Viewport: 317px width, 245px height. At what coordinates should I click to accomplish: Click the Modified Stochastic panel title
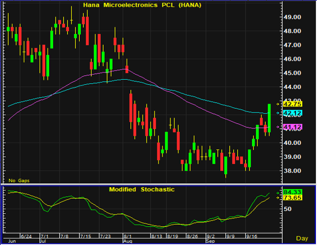point(142,190)
